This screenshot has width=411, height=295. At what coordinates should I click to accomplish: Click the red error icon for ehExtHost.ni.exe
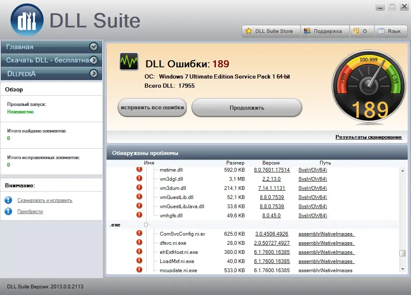pyautogui.click(x=139, y=251)
